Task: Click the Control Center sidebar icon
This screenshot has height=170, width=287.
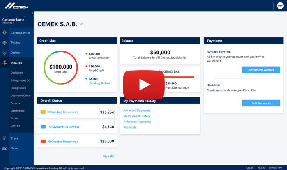Action: tap(5, 33)
